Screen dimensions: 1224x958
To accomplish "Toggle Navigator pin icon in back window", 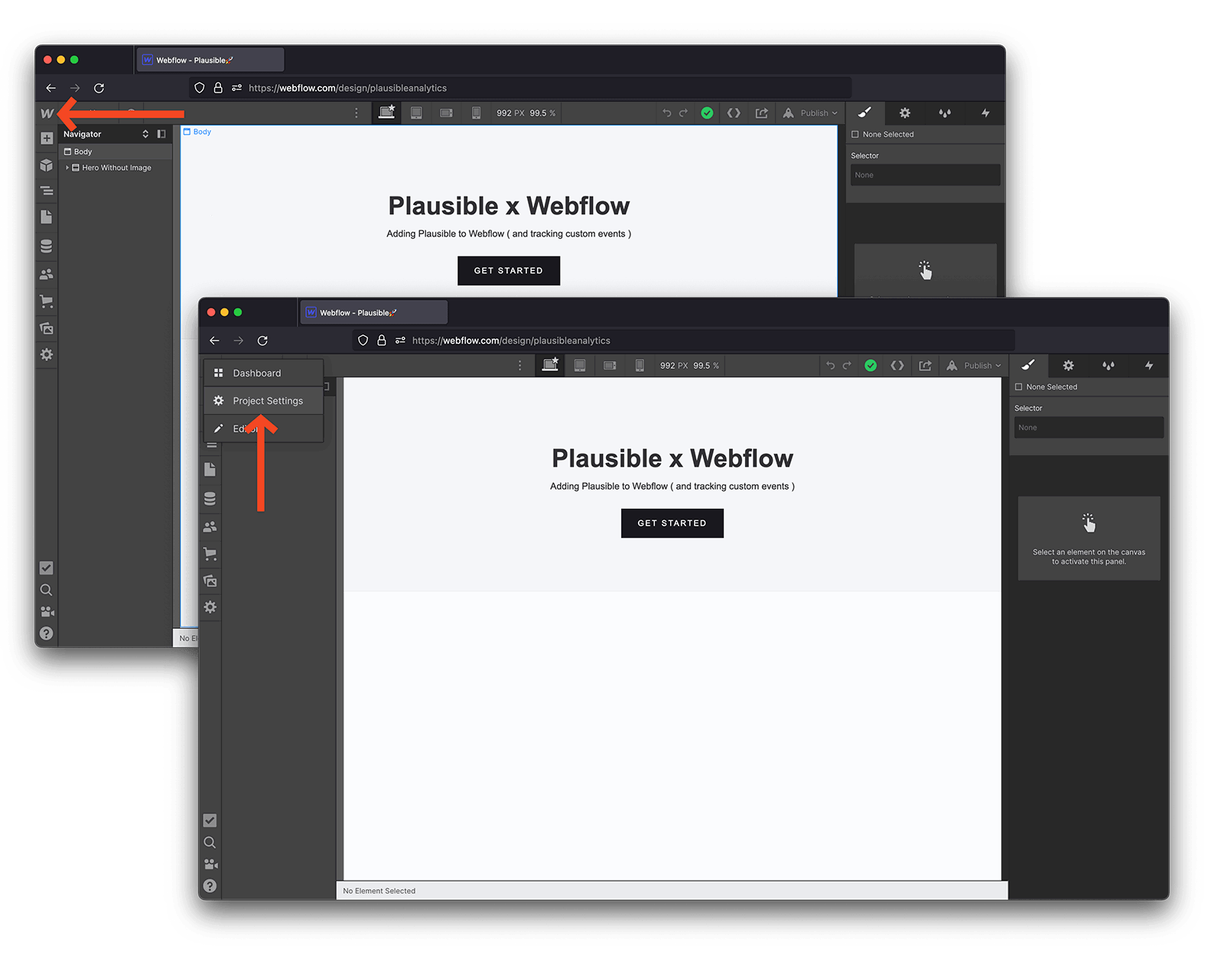I will (x=161, y=134).
